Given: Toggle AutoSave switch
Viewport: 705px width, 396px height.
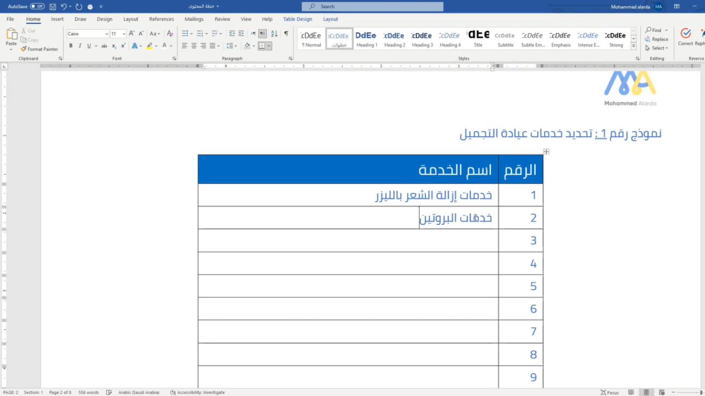Looking at the screenshot, I should [37, 7].
